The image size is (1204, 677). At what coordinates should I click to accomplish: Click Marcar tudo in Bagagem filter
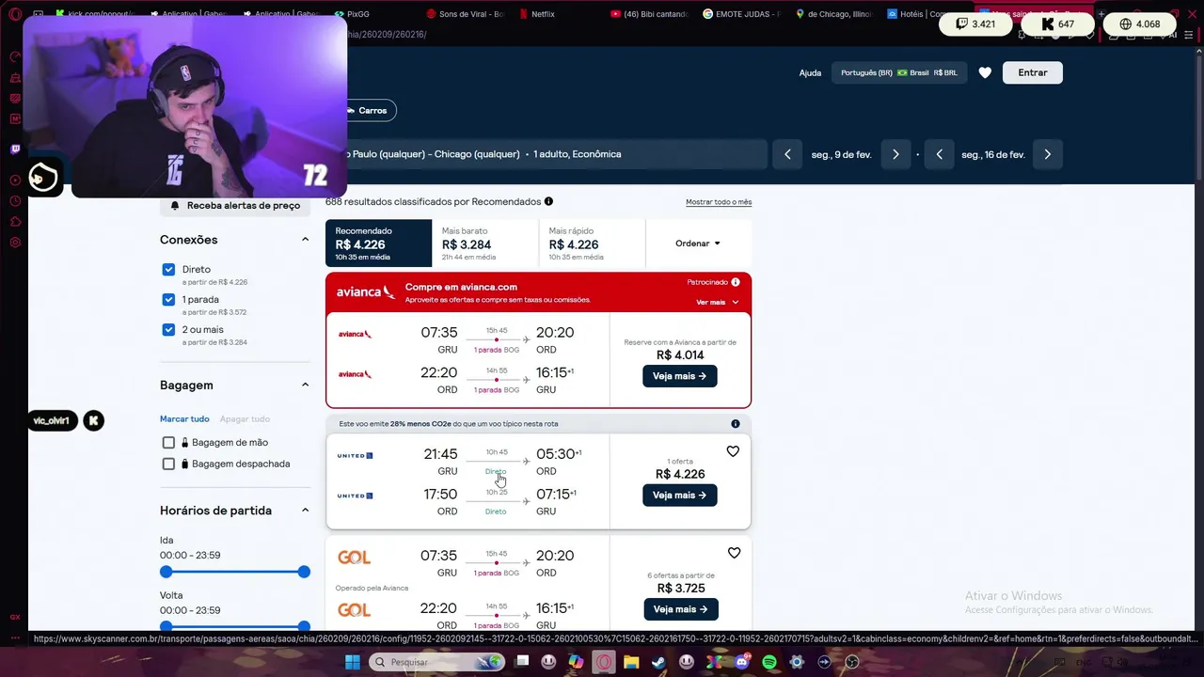[184, 419]
